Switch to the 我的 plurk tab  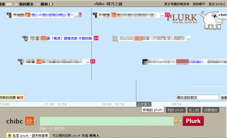[176, 110]
